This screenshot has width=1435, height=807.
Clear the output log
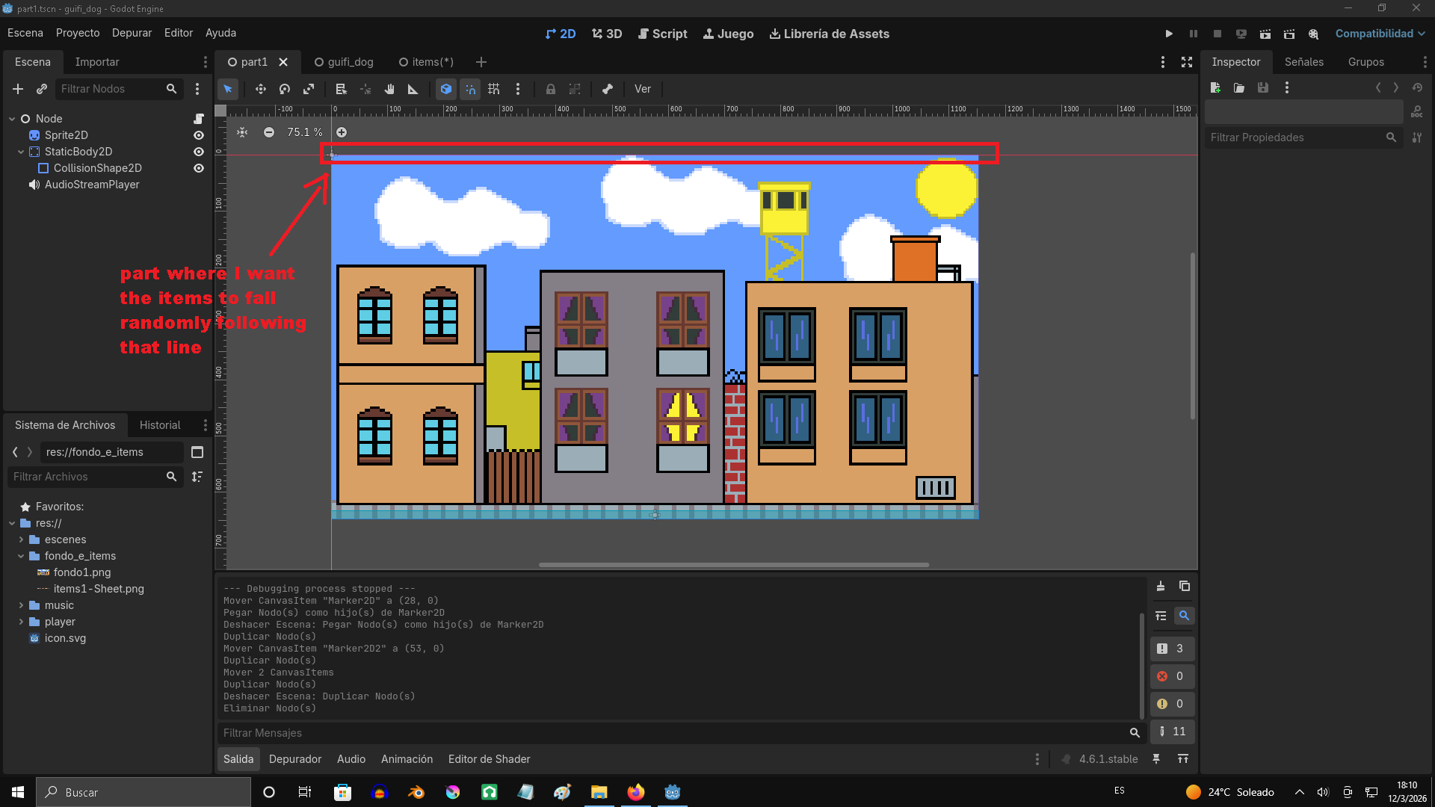[1161, 587]
